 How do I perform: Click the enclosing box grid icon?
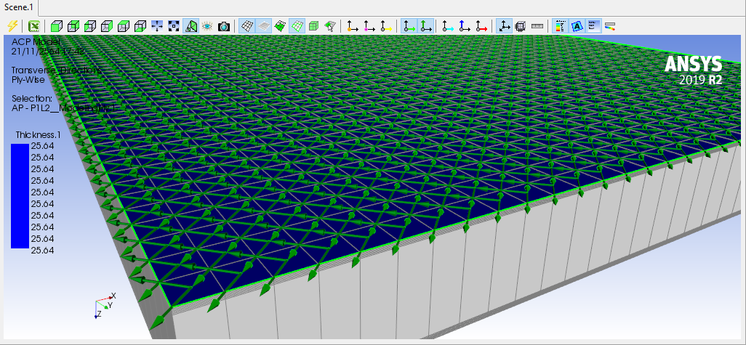(521, 27)
